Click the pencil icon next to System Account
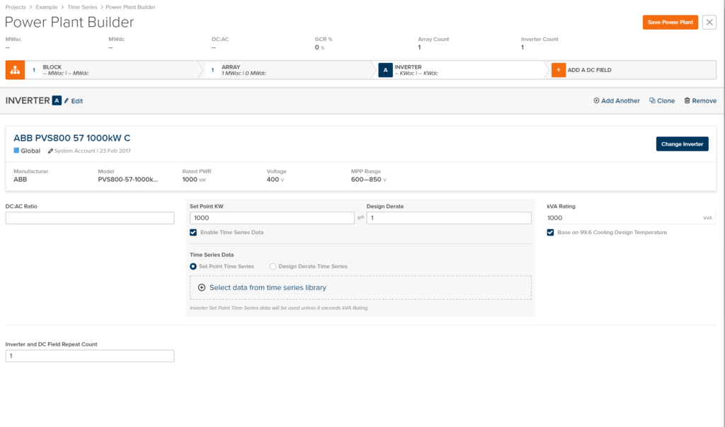Screen dimensions: 725x427 pyautogui.click(x=50, y=151)
